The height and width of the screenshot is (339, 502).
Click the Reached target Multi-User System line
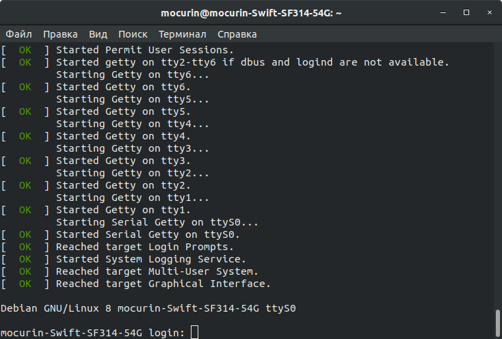(x=157, y=271)
